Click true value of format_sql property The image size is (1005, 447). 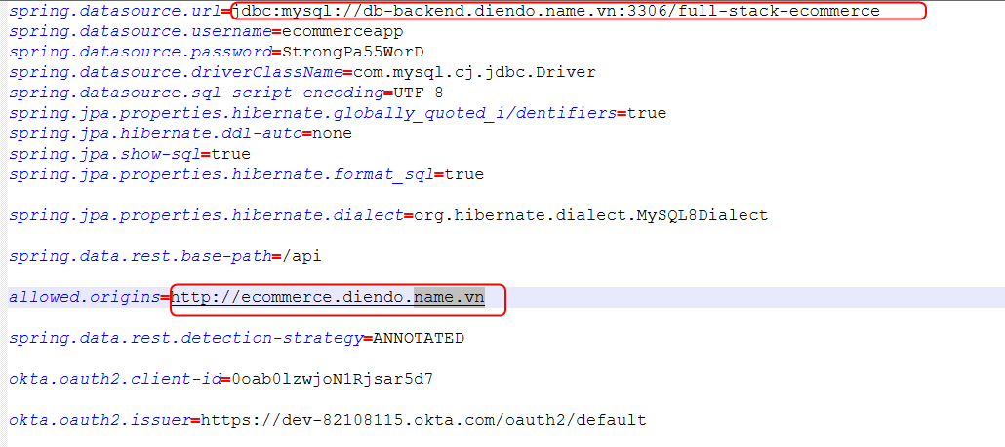tap(463, 174)
